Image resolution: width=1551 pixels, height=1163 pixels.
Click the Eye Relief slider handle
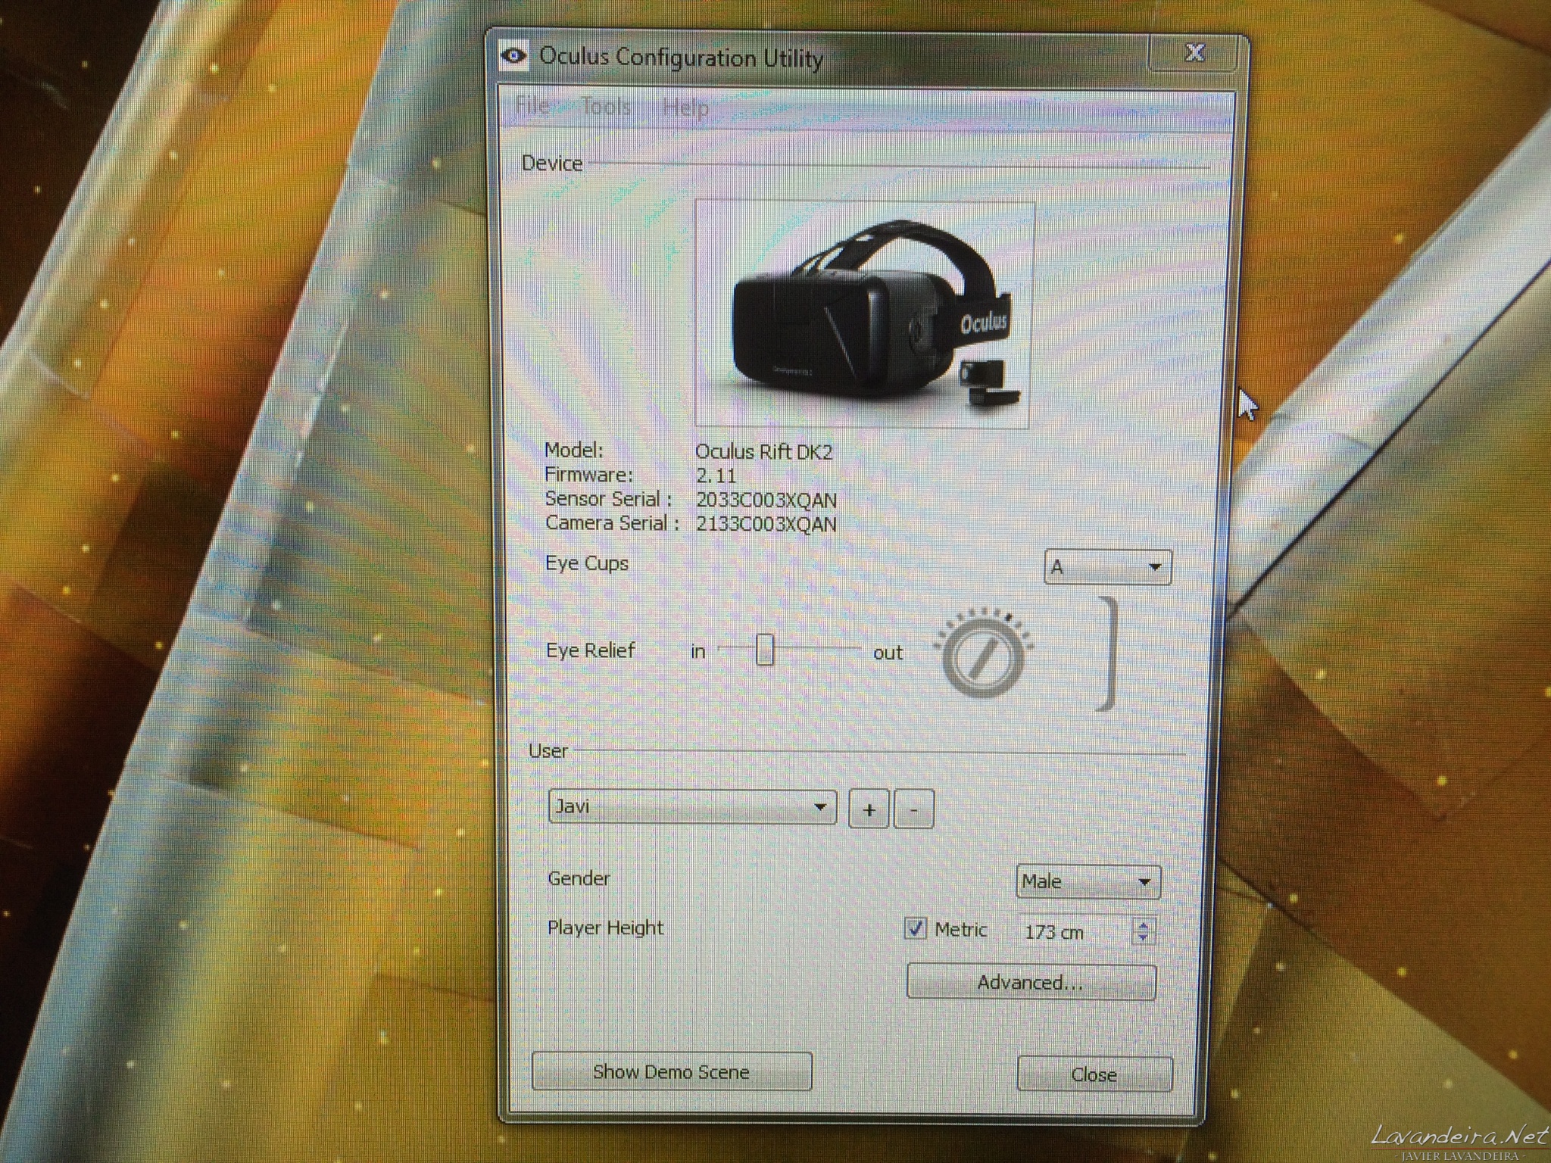765,650
